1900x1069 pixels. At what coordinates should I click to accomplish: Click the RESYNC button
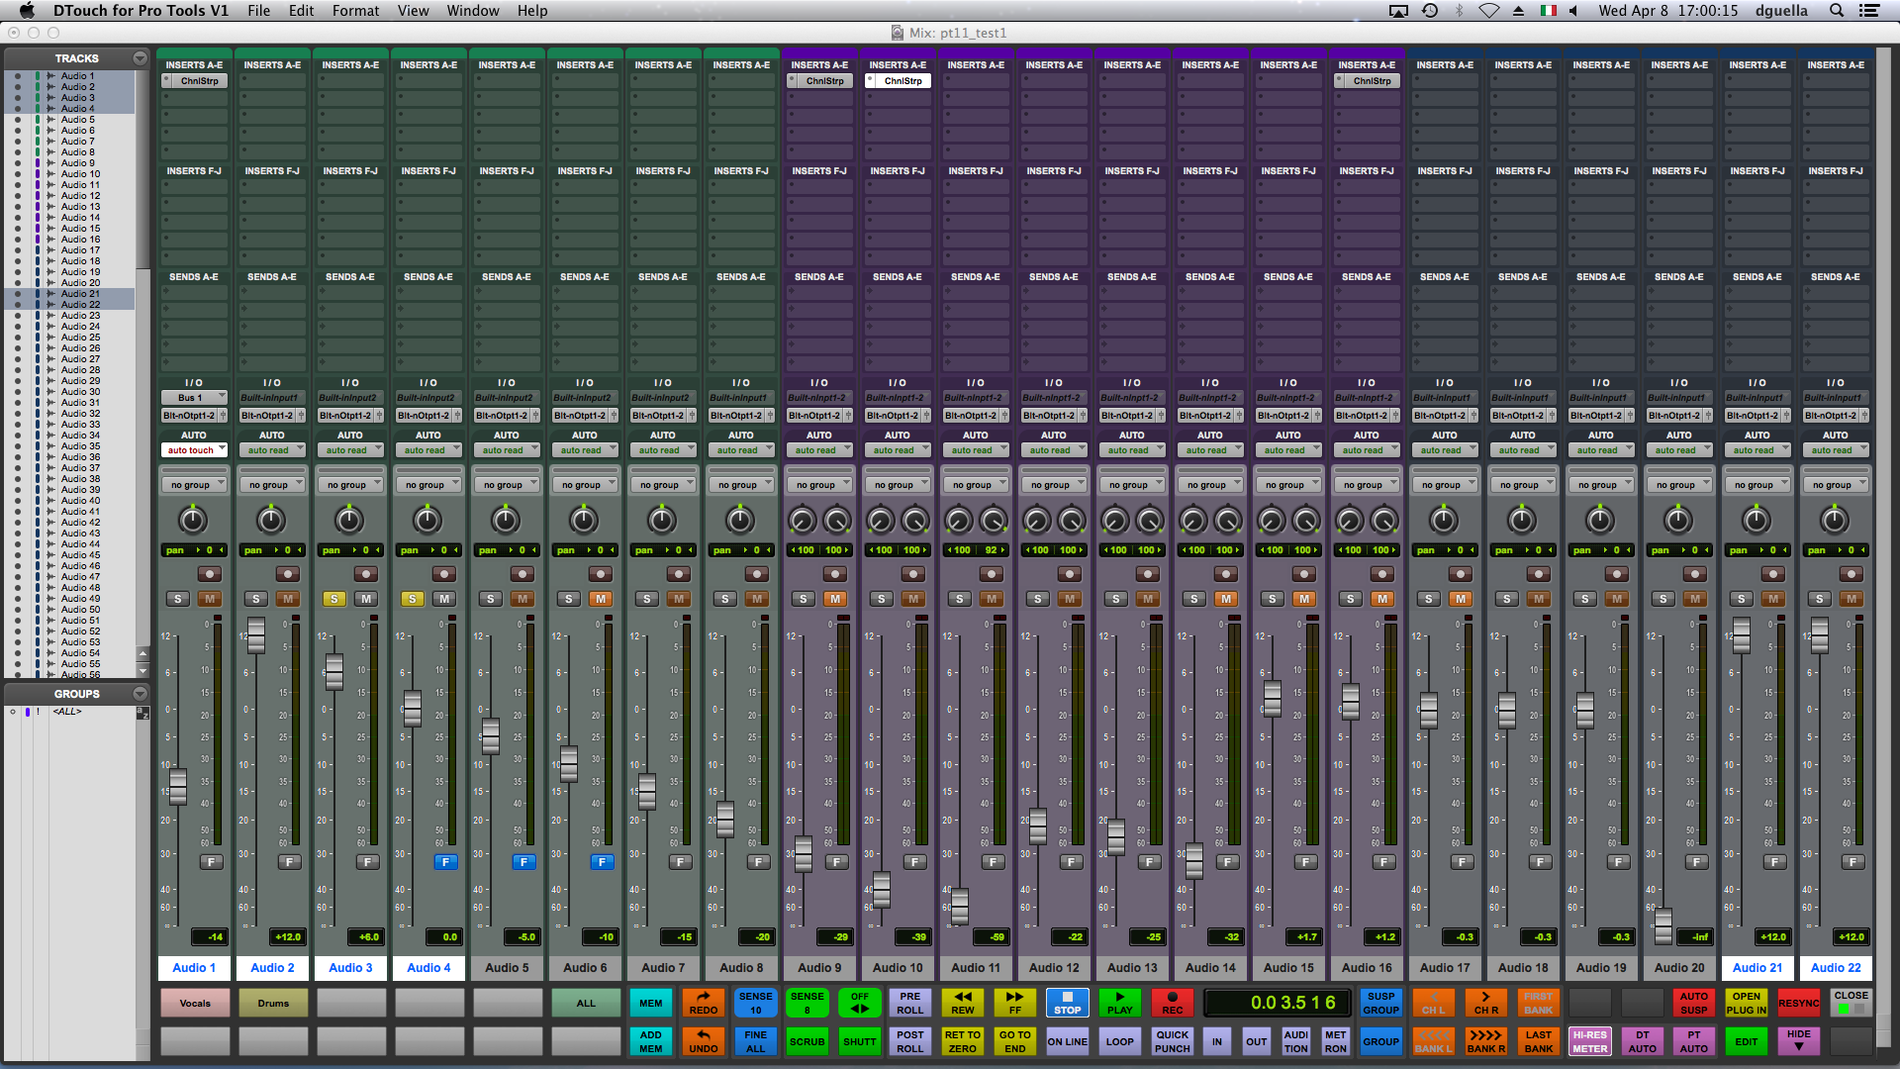point(1799,1003)
